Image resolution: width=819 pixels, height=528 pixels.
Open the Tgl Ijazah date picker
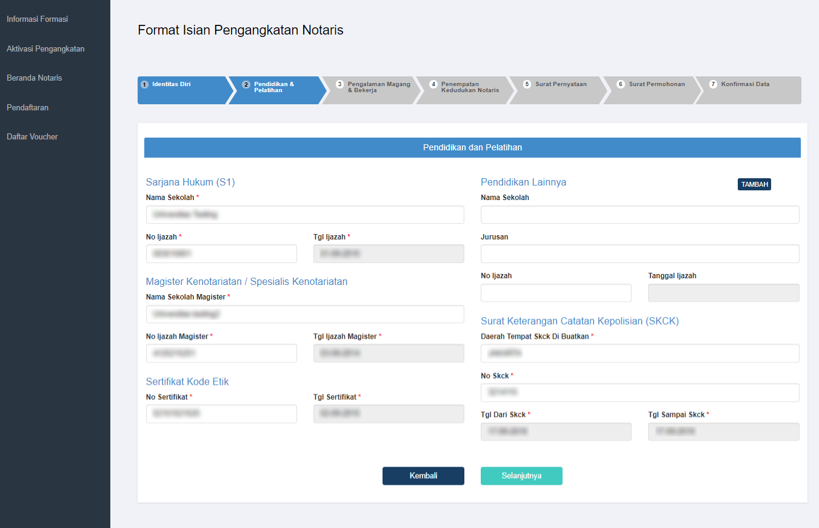(389, 254)
